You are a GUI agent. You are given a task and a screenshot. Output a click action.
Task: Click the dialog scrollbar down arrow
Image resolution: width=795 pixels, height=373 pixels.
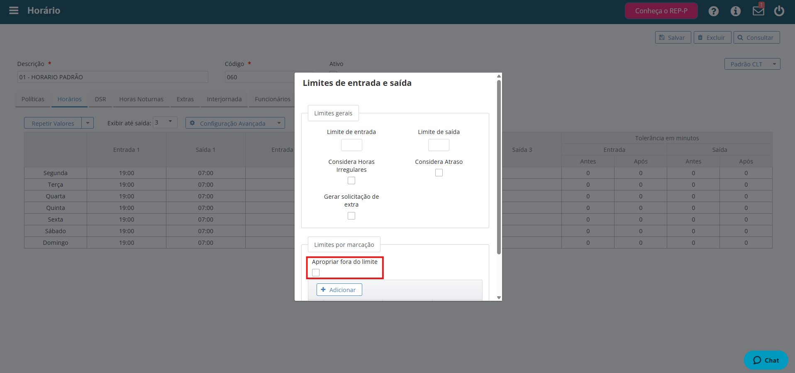click(x=499, y=297)
